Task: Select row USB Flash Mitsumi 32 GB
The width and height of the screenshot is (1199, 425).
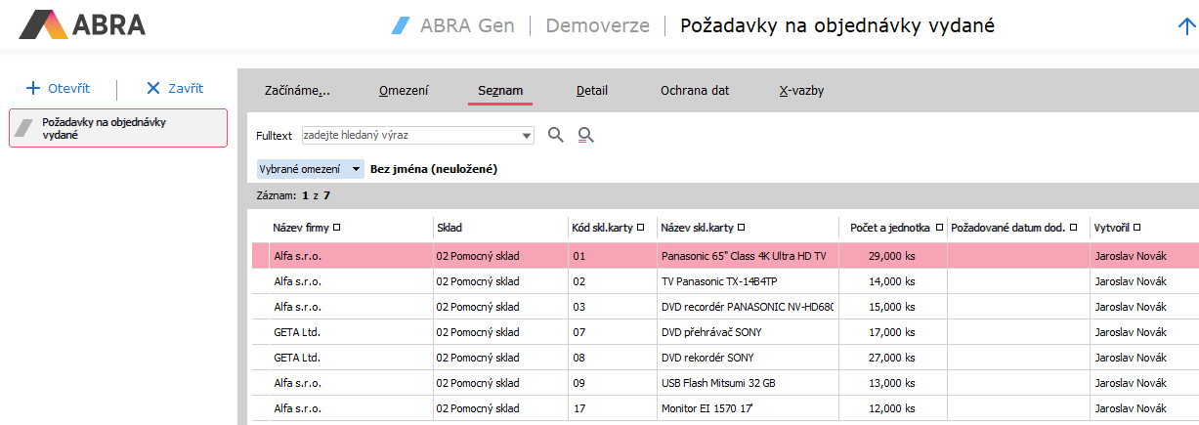Action: point(724,383)
